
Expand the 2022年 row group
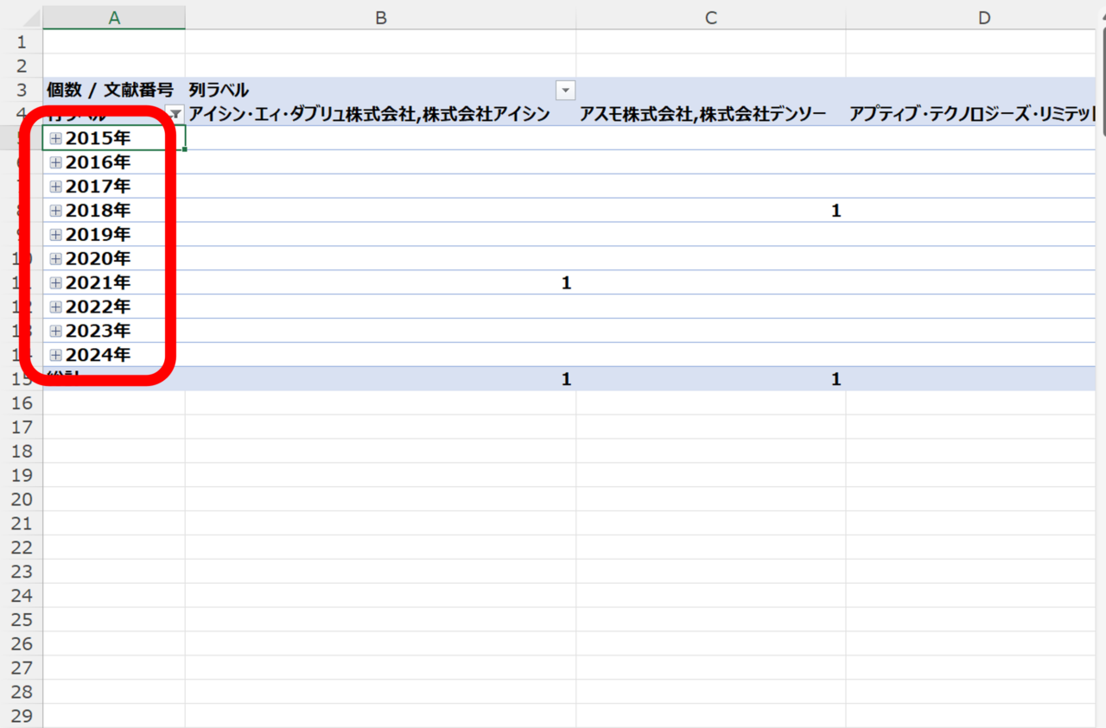pos(56,307)
